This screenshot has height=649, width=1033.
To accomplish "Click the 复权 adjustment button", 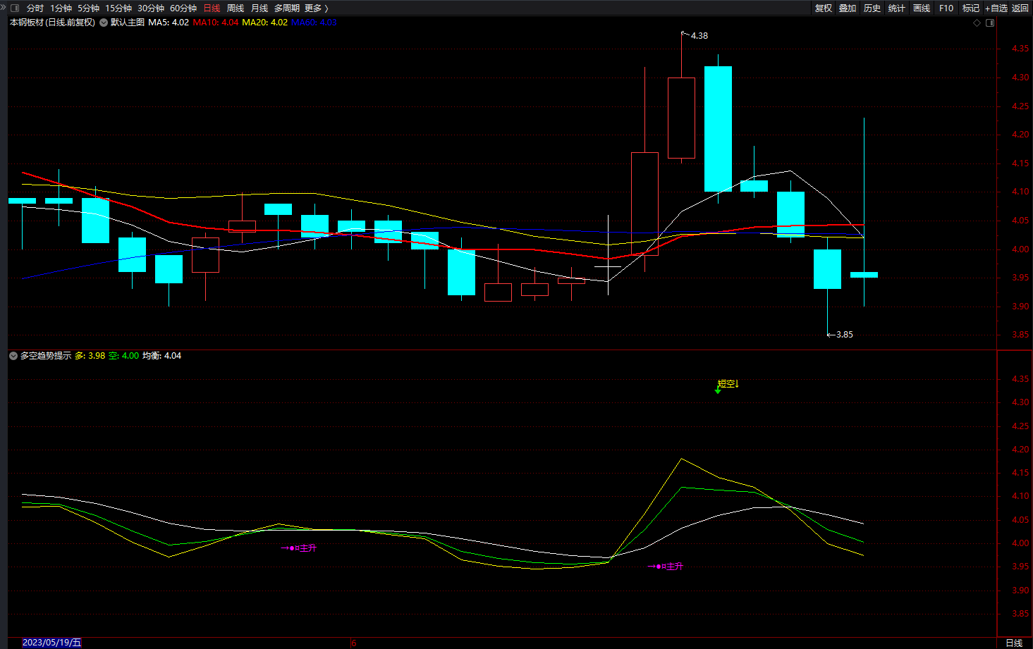I will click(x=824, y=8).
